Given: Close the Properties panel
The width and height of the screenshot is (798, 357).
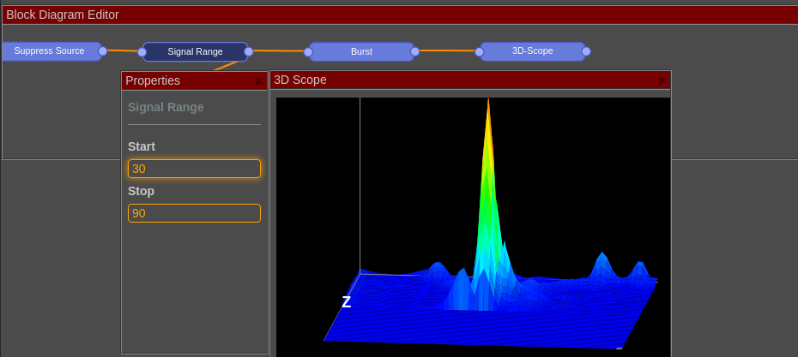Looking at the screenshot, I should tap(259, 81).
